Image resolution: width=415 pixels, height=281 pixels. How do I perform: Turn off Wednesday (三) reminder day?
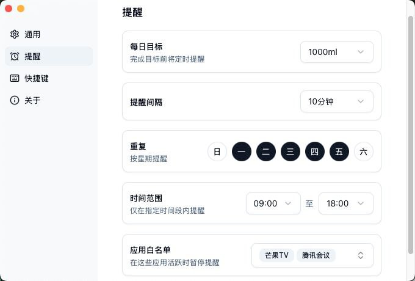point(290,151)
